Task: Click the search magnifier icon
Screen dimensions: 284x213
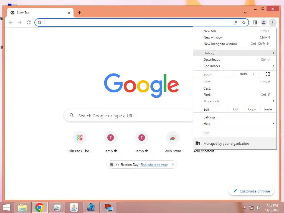Action: click(72, 115)
